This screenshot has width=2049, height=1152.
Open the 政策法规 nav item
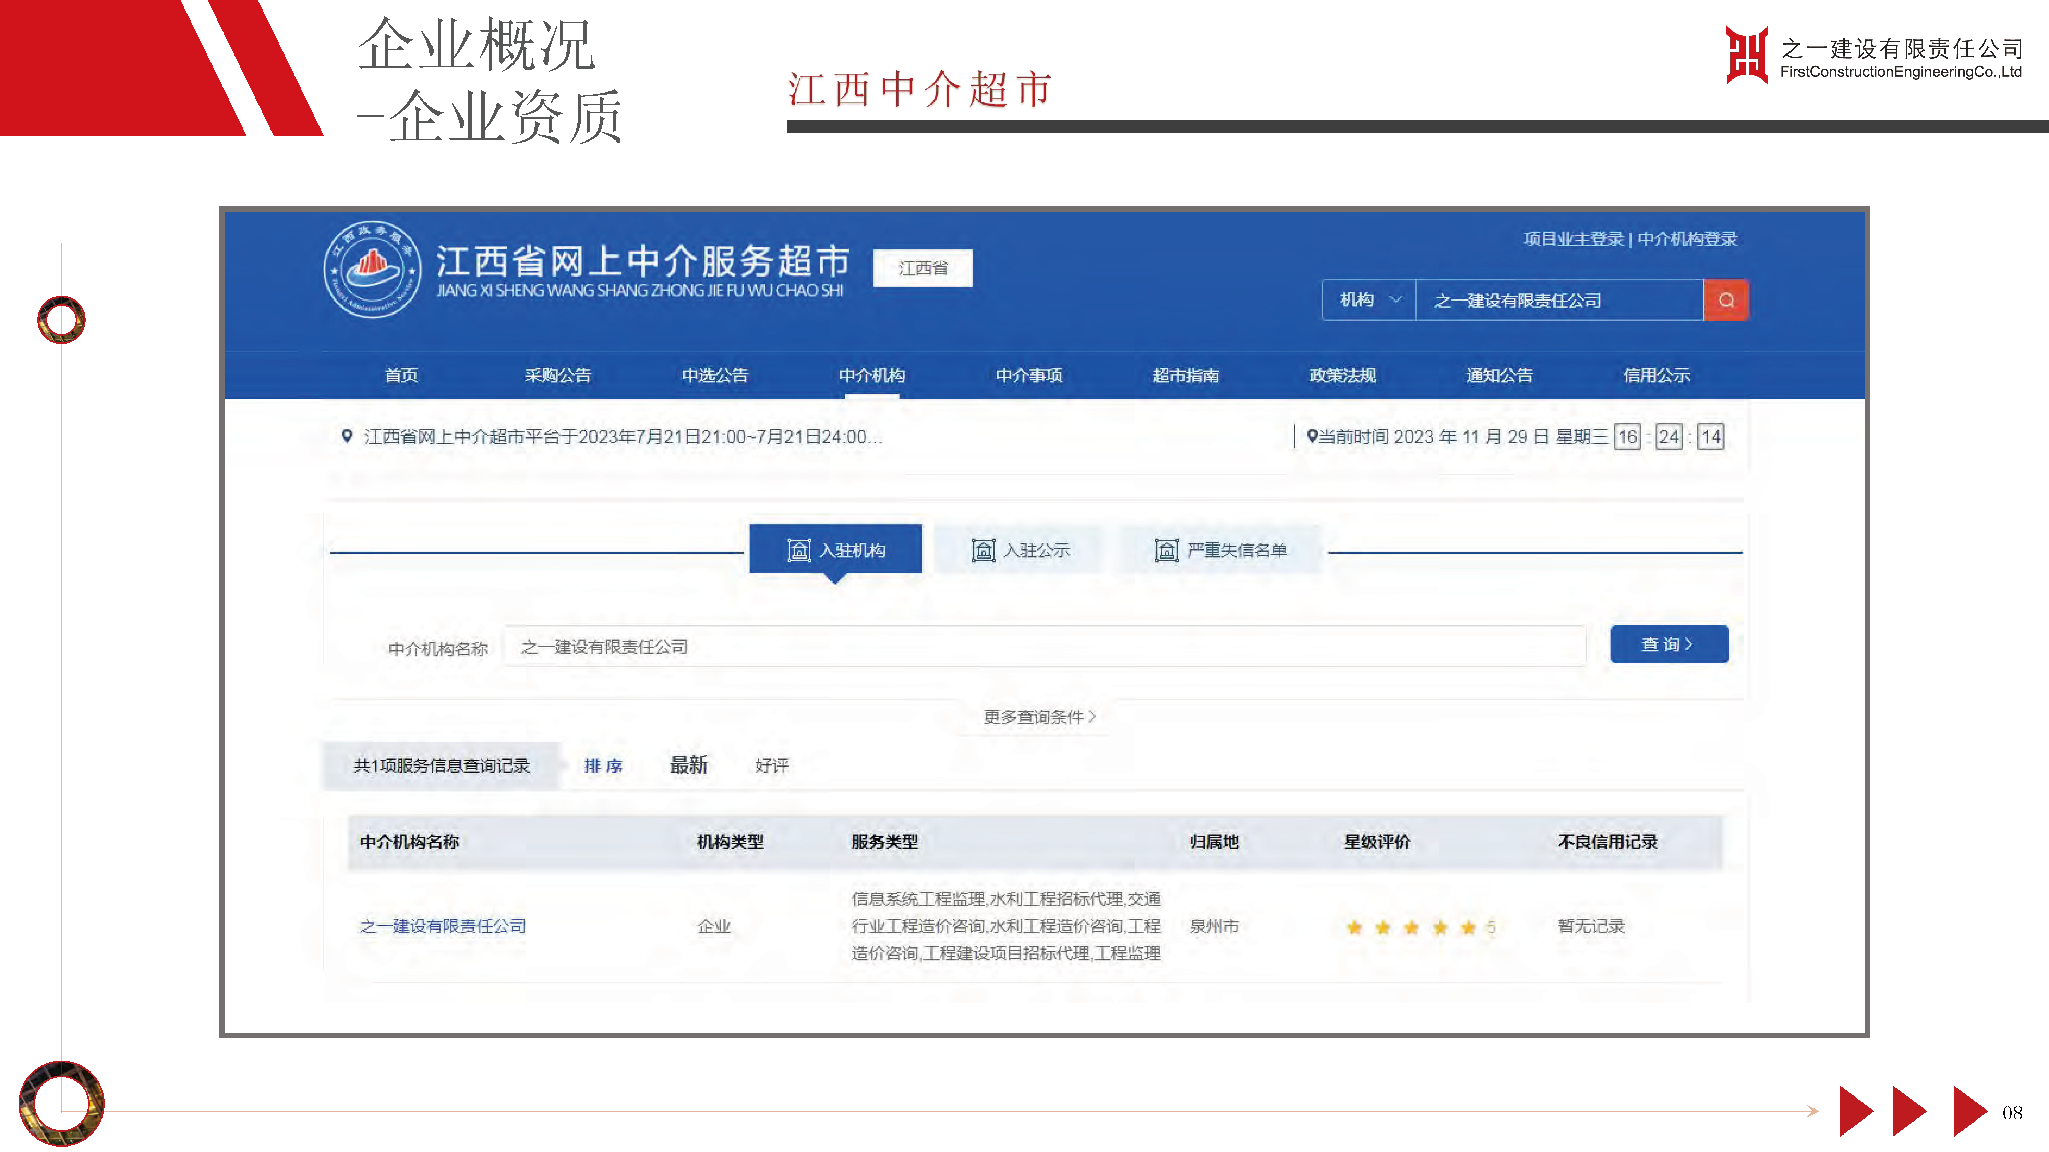(x=1343, y=375)
